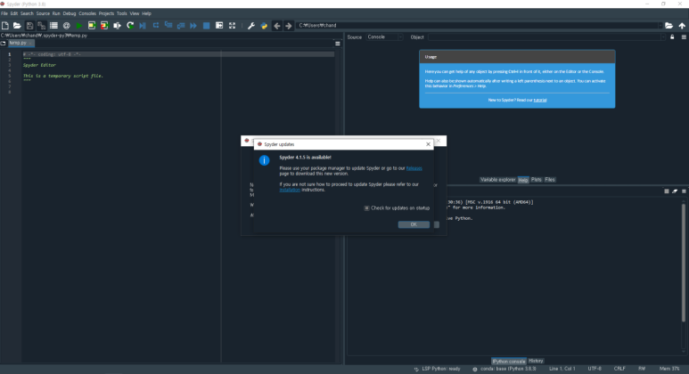Screen dimensions: 689x374
Task: Open the Help pane options menu
Action: pos(684,37)
